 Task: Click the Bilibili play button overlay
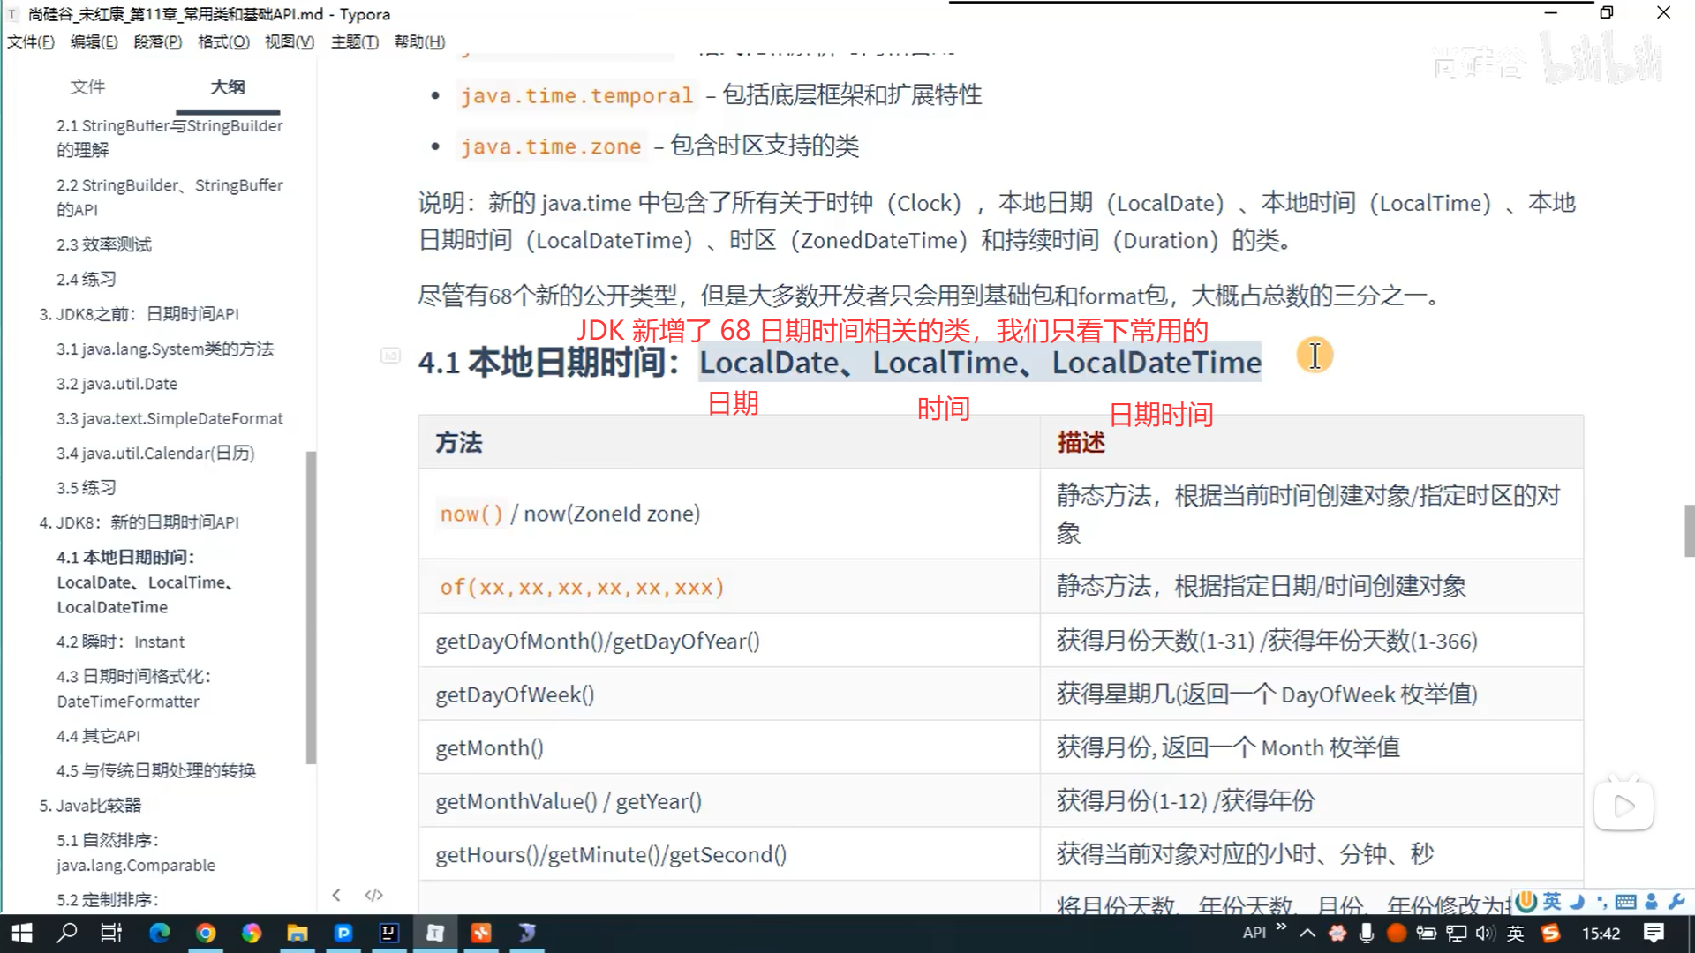point(1623,805)
